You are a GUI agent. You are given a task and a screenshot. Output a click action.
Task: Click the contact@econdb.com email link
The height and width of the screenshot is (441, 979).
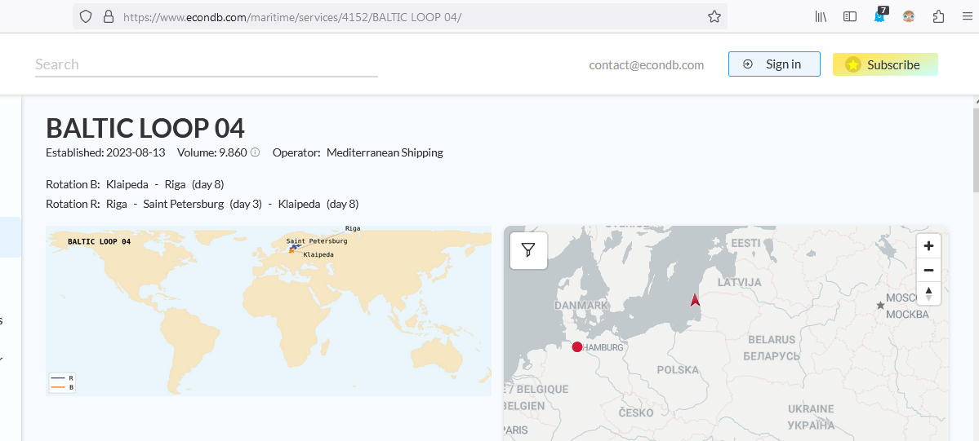[646, 65]
